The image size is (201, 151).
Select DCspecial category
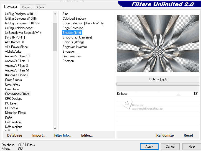pos(12,108)
